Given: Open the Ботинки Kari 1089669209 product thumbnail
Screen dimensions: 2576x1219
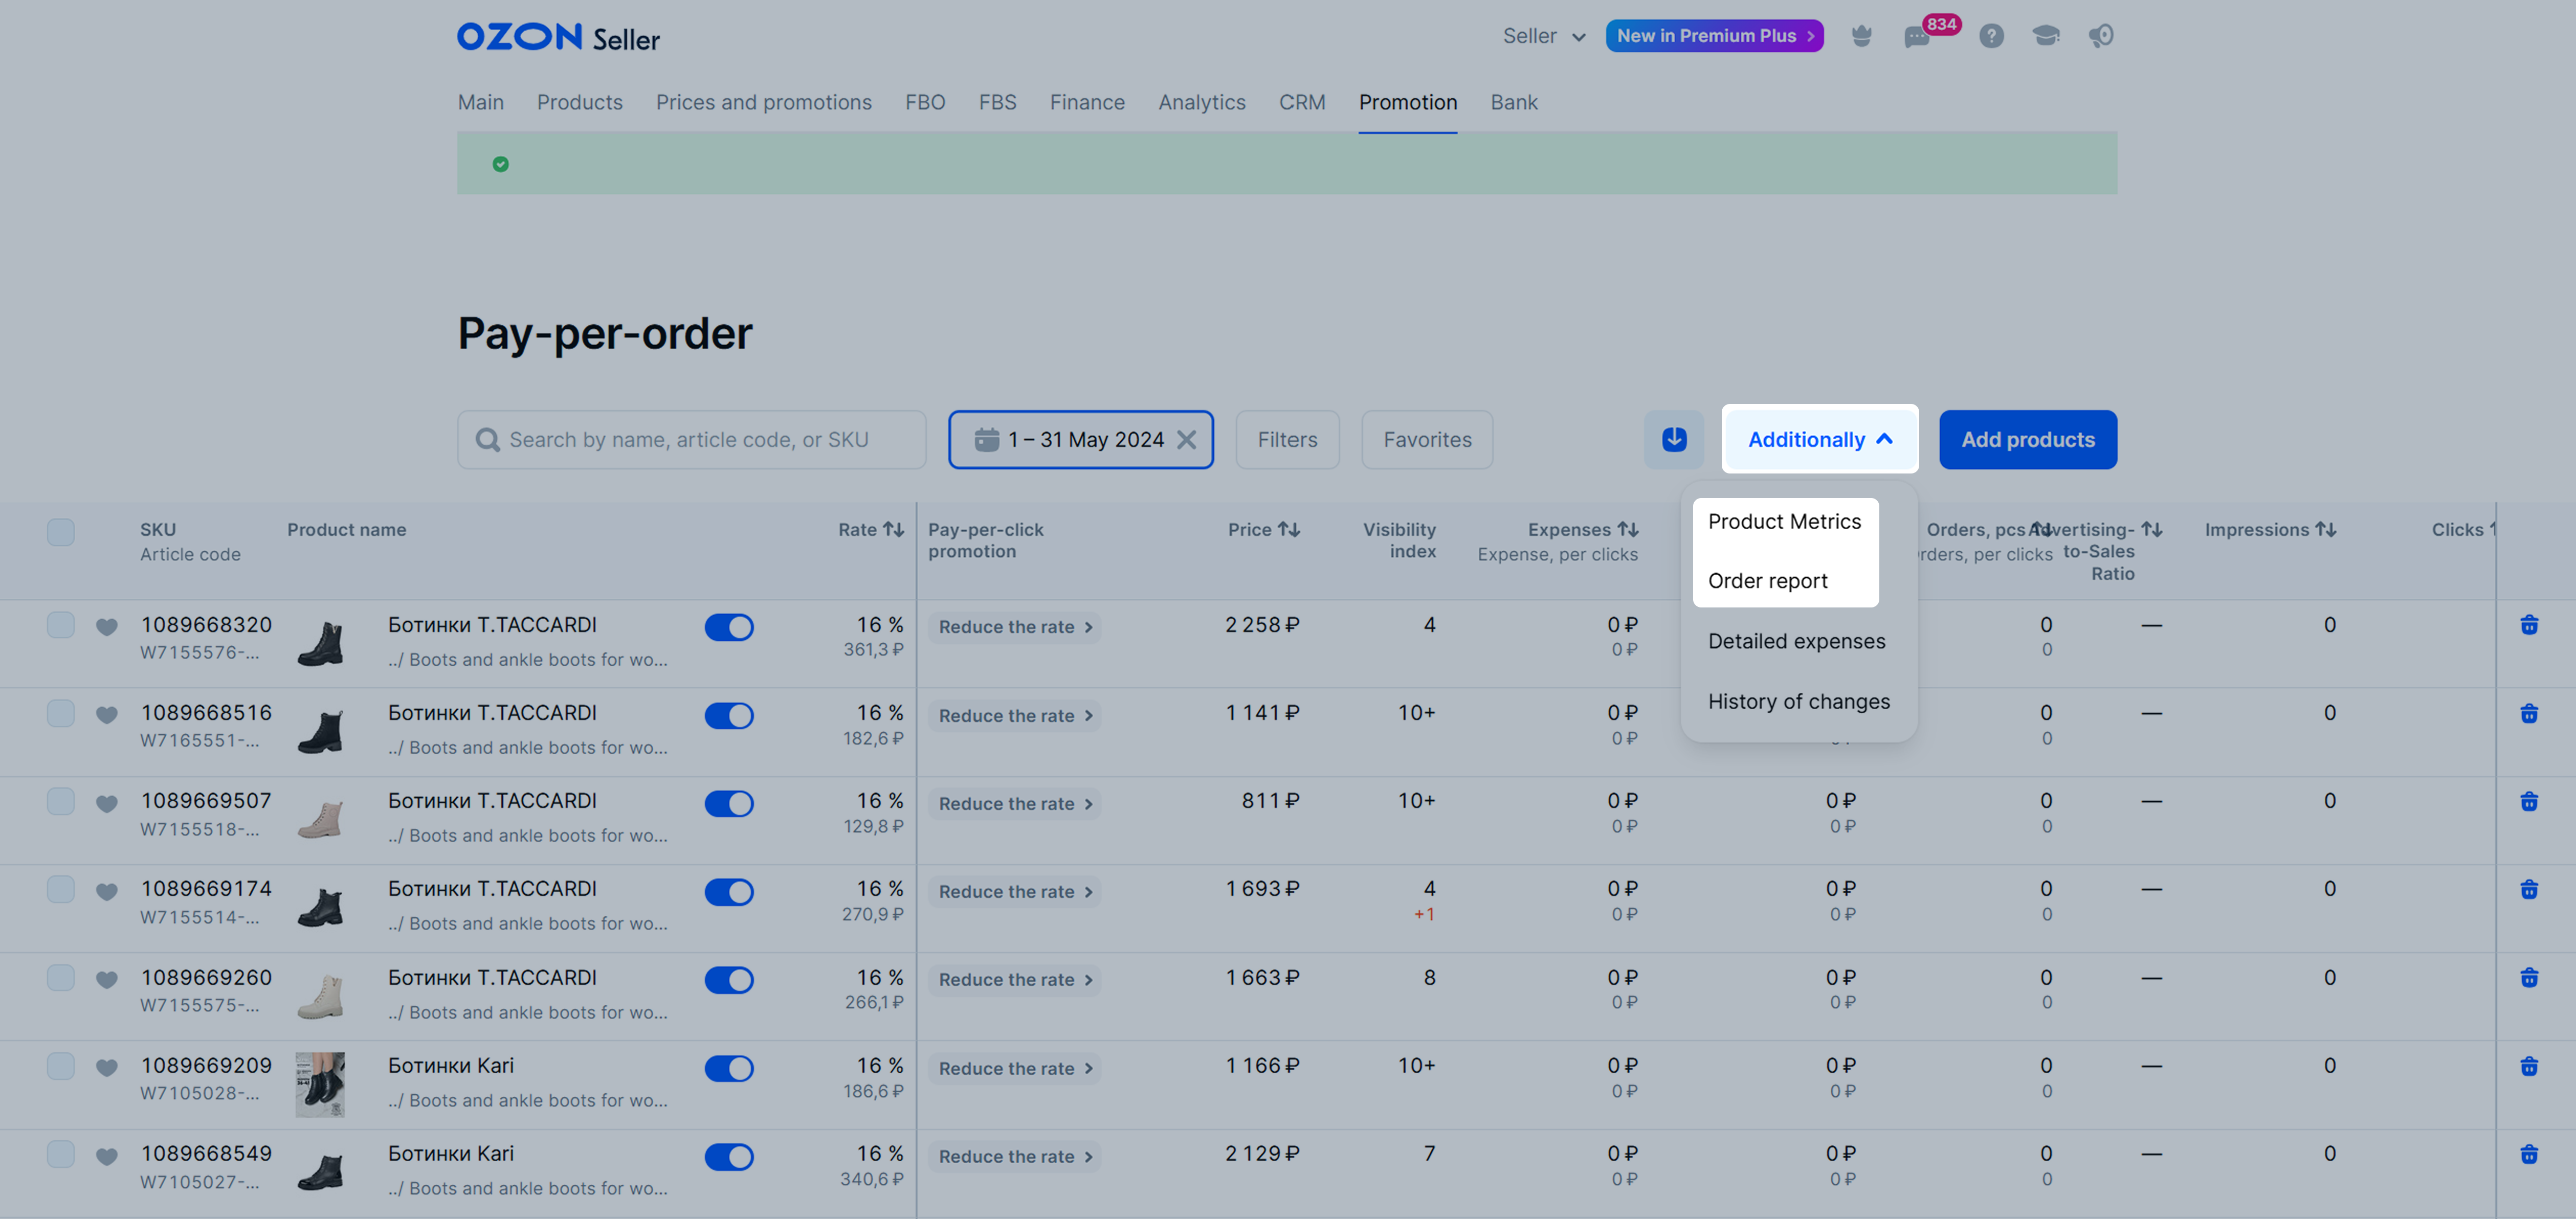Looking at the screenshot, I should 320,1084.
